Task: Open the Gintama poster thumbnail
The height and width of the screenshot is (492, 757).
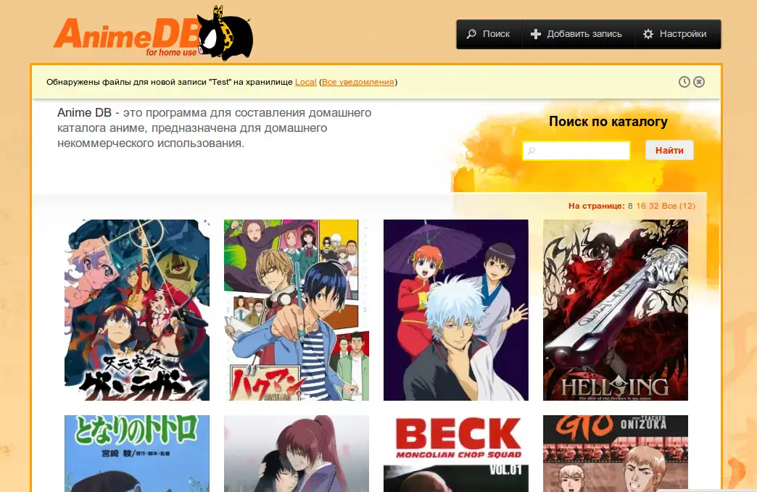Action: 456,310
